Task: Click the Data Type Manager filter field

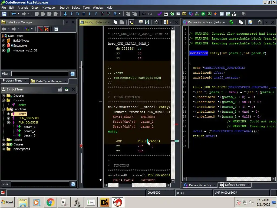Action: (40, 74)
